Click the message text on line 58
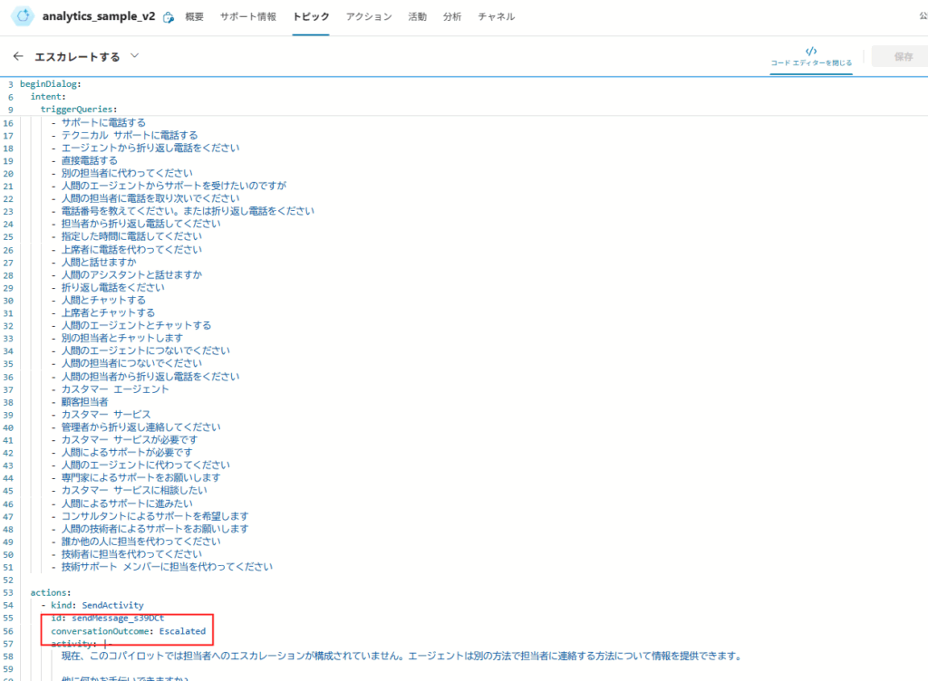The height and width of the screenshot is (681, 928). coord(401,656)
